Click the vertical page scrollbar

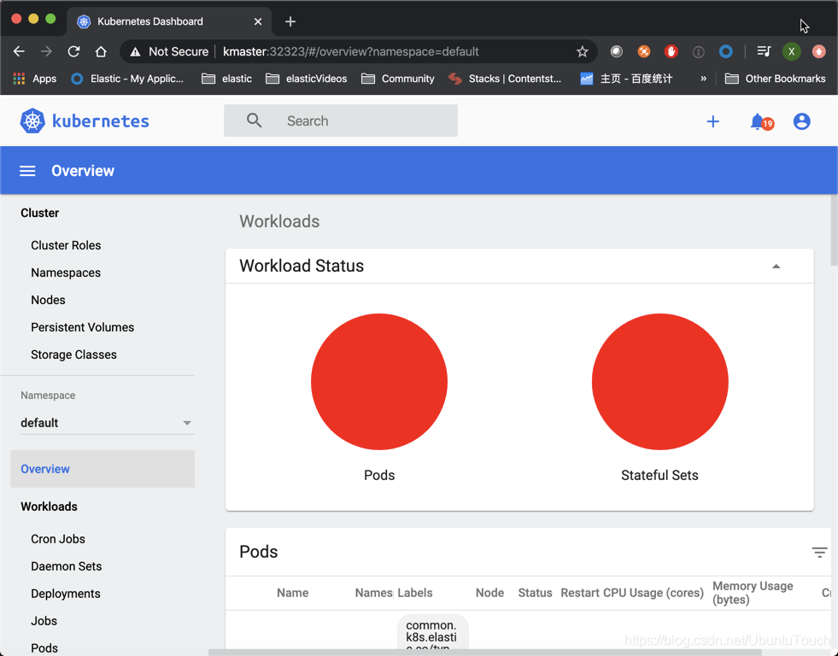(x=835, y=230)
